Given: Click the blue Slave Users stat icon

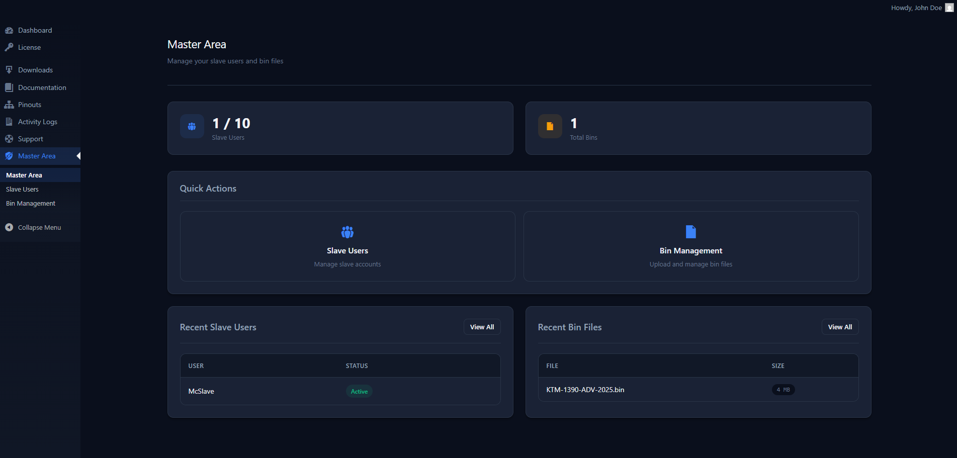Looking at the screenshot, I should 192,126.
